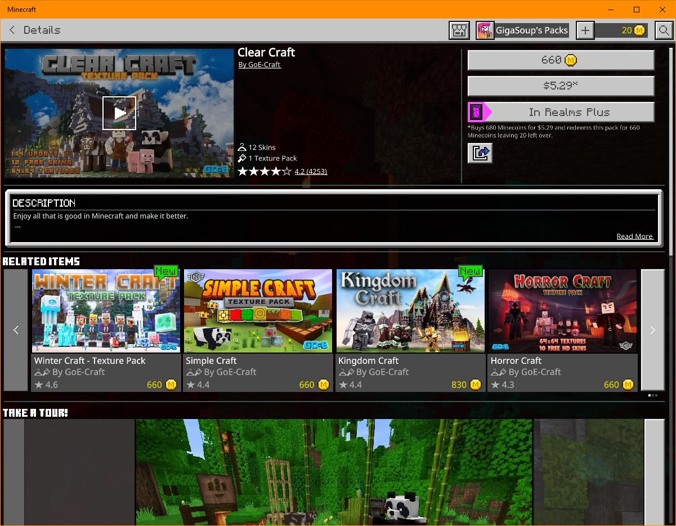The image size is (676, 526).
Task: Click the related items page indicator dots
Action: (653, 395)
